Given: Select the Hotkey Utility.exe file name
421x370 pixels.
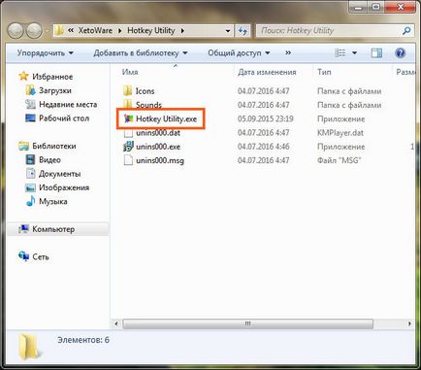Looking at the screenshot, I should 166,119.
